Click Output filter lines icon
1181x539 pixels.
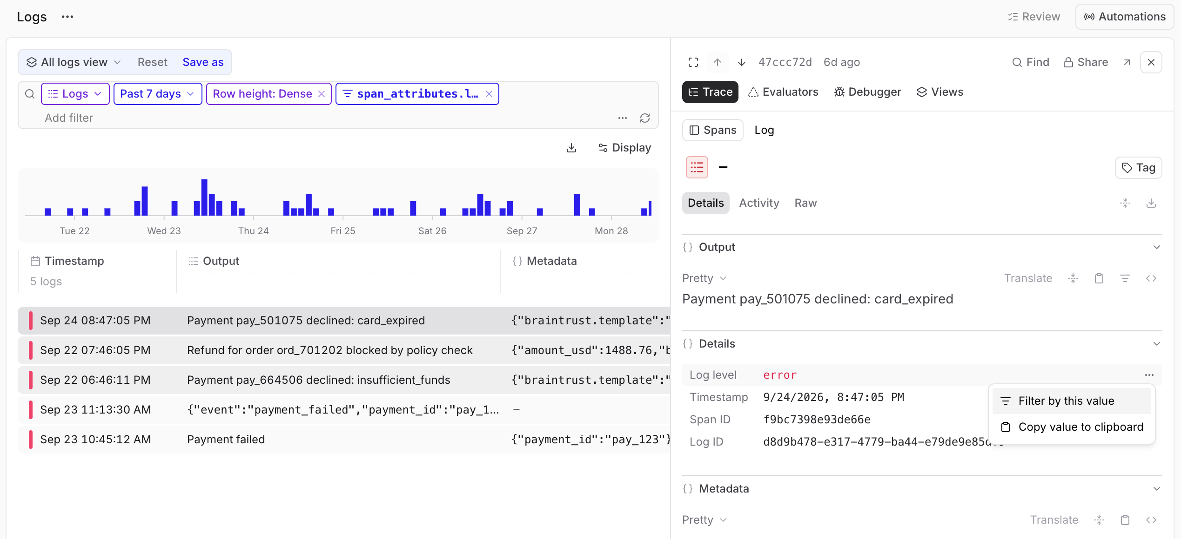coord(1125,278)
